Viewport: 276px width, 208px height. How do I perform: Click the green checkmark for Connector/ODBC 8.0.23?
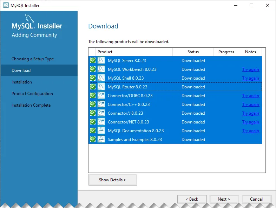tap(93, 96)
